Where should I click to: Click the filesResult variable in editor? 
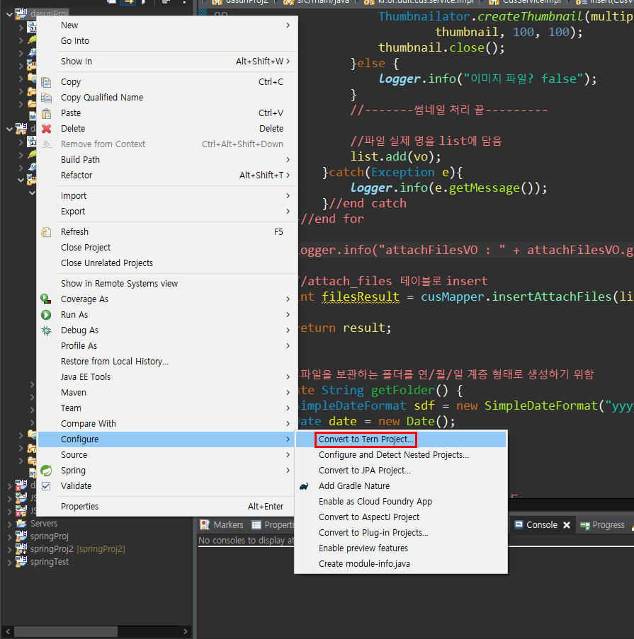361,297
